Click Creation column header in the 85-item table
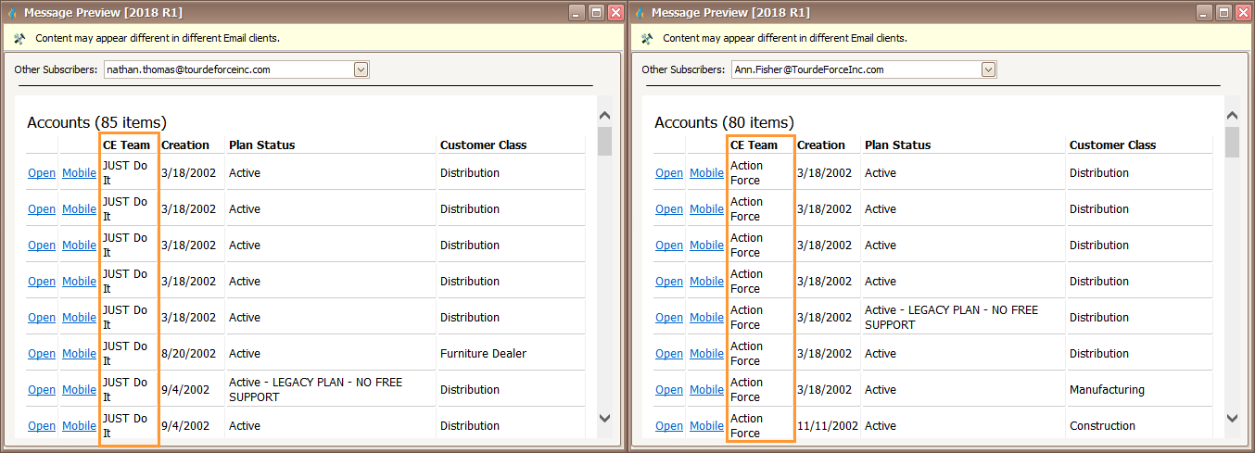 185,145
